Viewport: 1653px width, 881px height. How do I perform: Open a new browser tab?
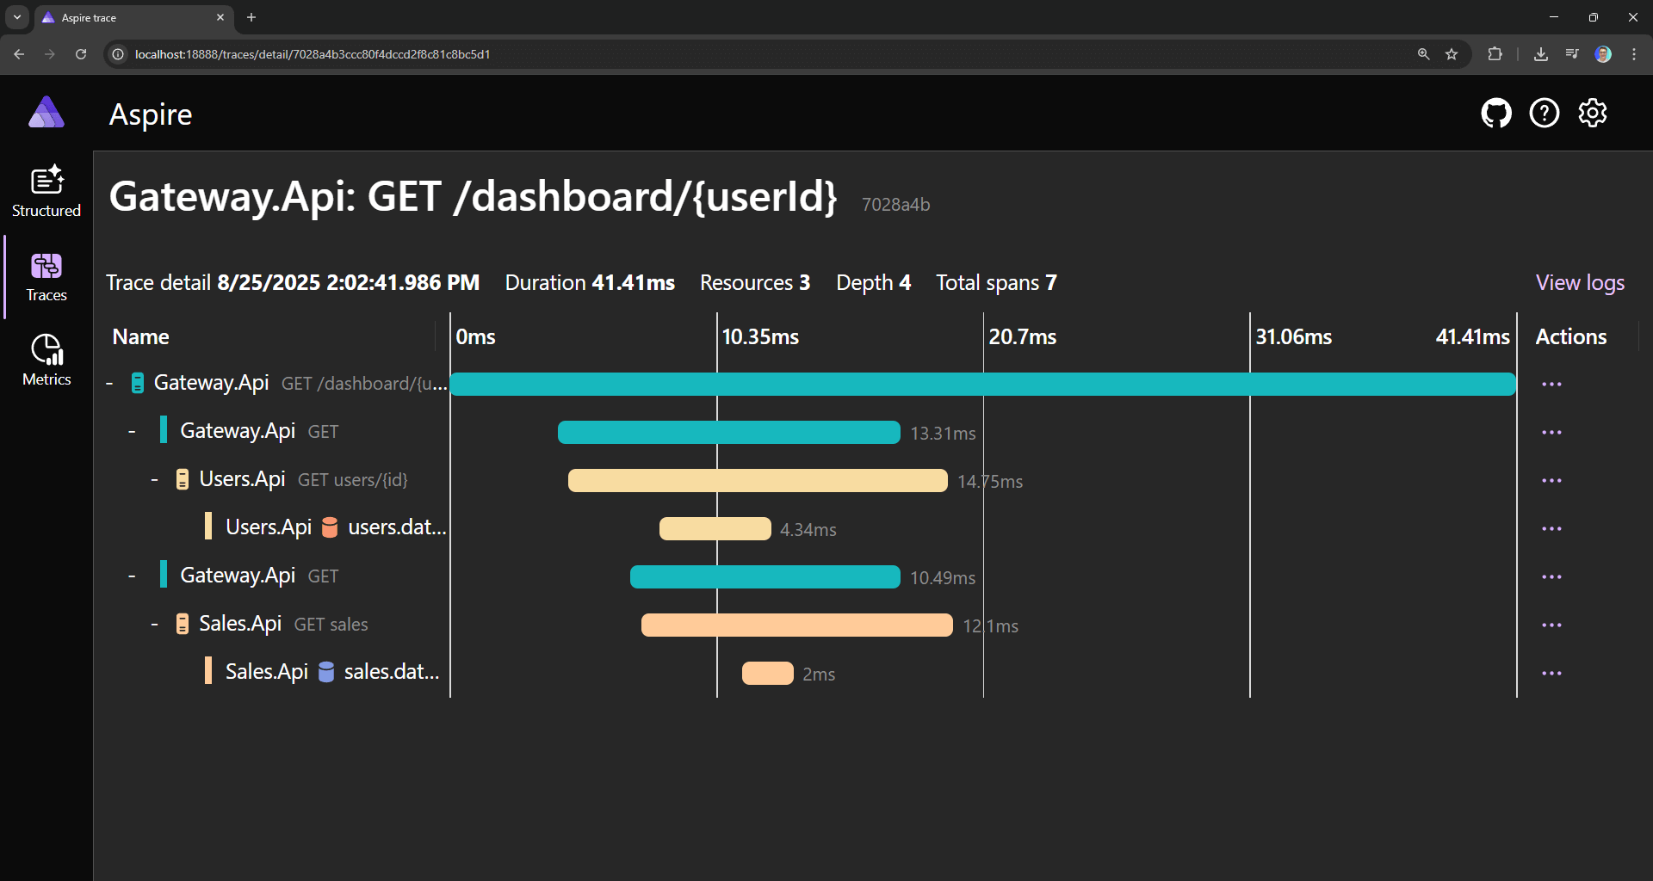(x=251, y=17)
